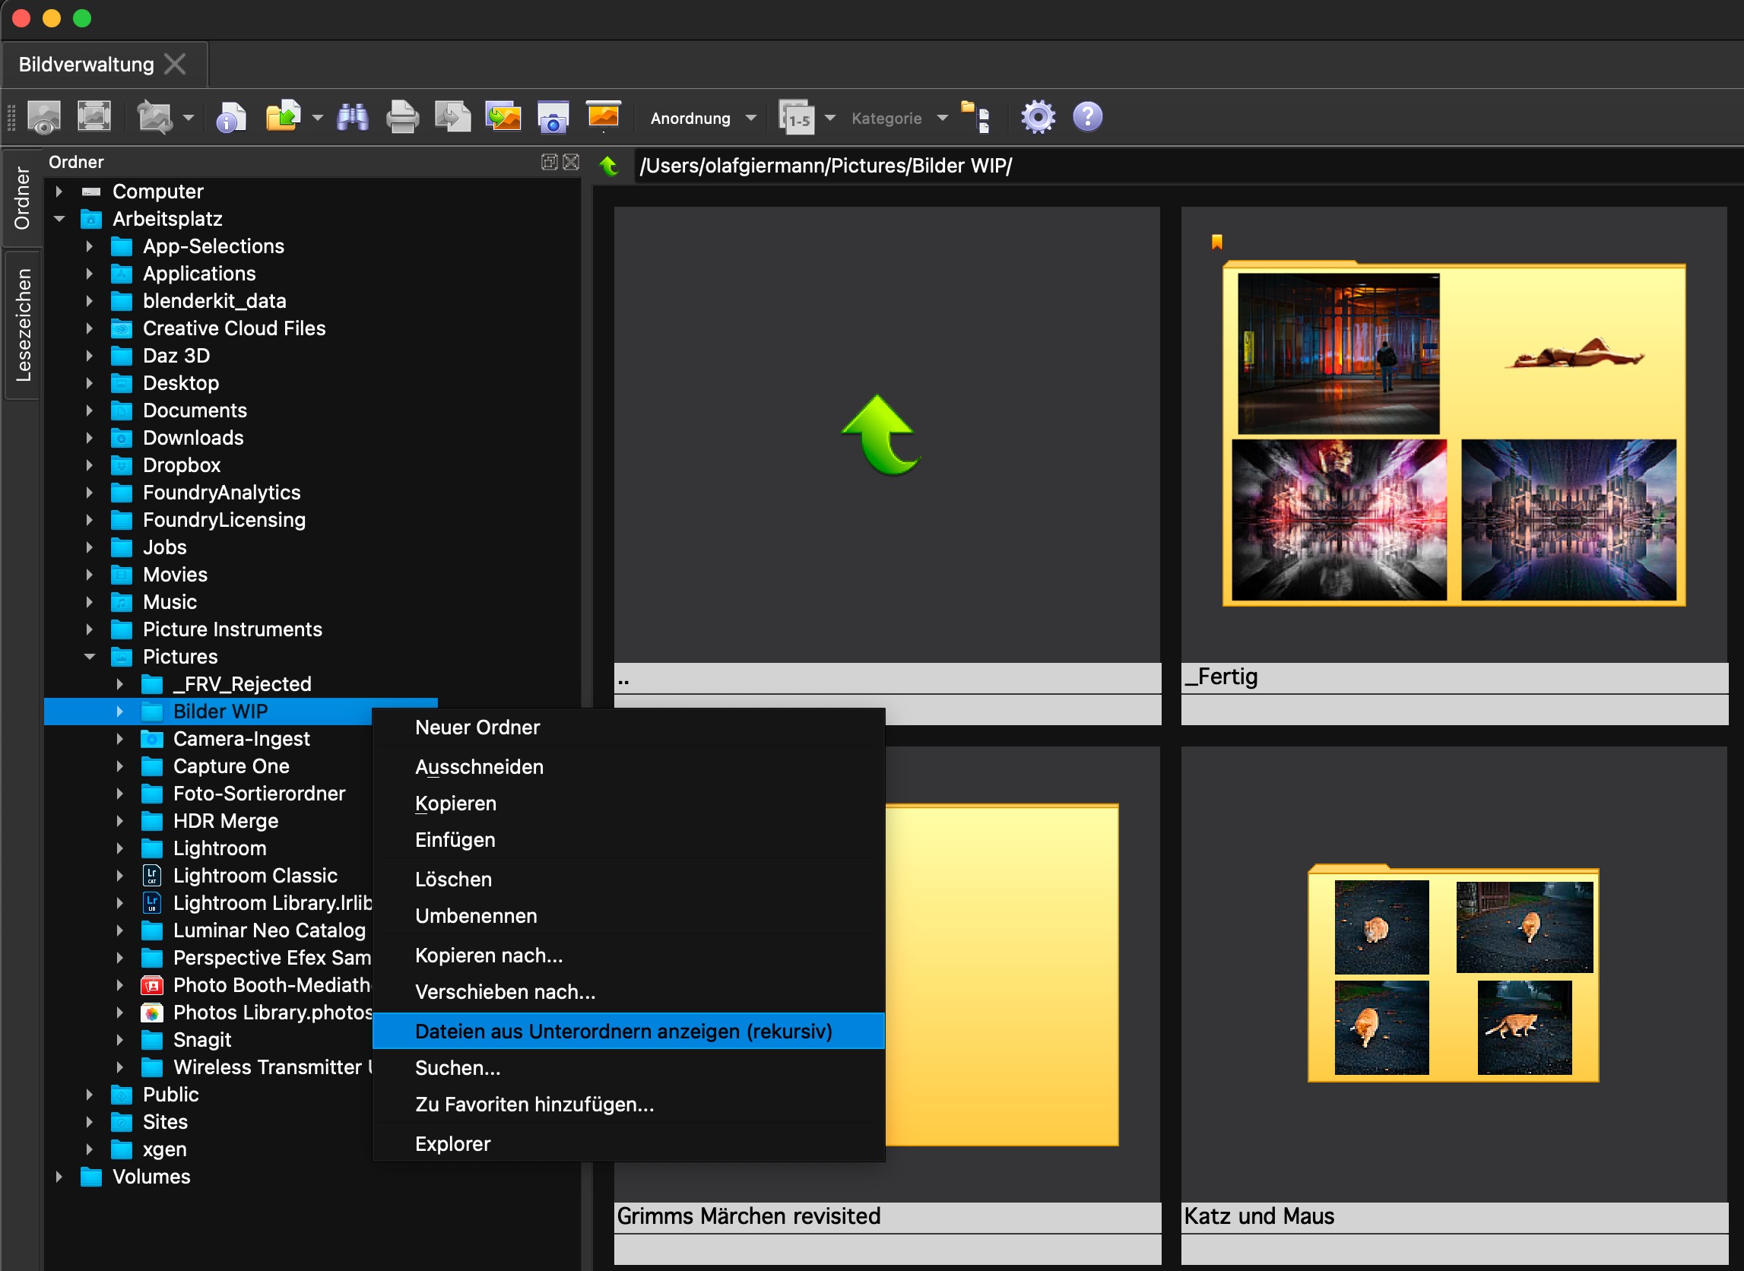Switch to the Lesezeichen side tab
The image size is (1744, 1271).
click(22, 325)
